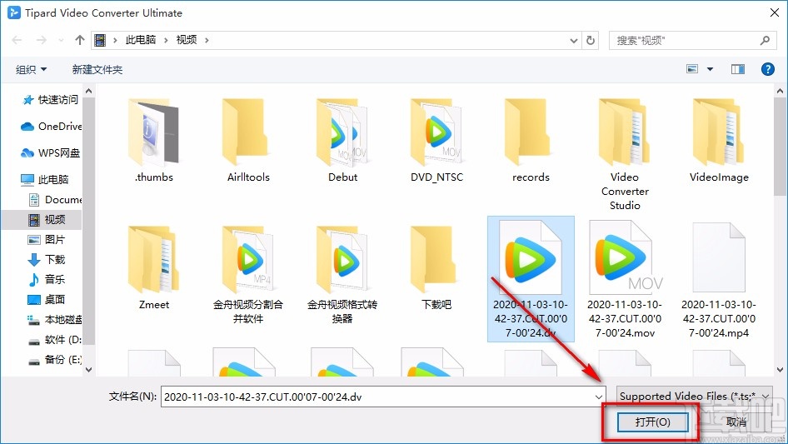Image resolution: width=788 pixels, height=444 pixels.
Task: Create a new folder with 新建文件夹
Action: tap(97, 69)
